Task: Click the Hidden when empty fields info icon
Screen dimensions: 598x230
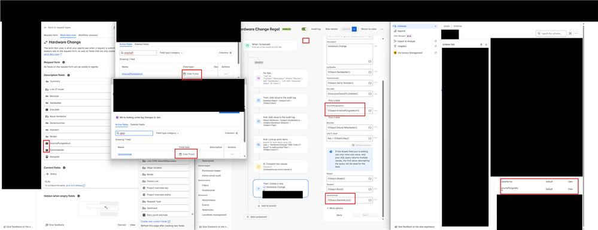Action: pos(78,196)
